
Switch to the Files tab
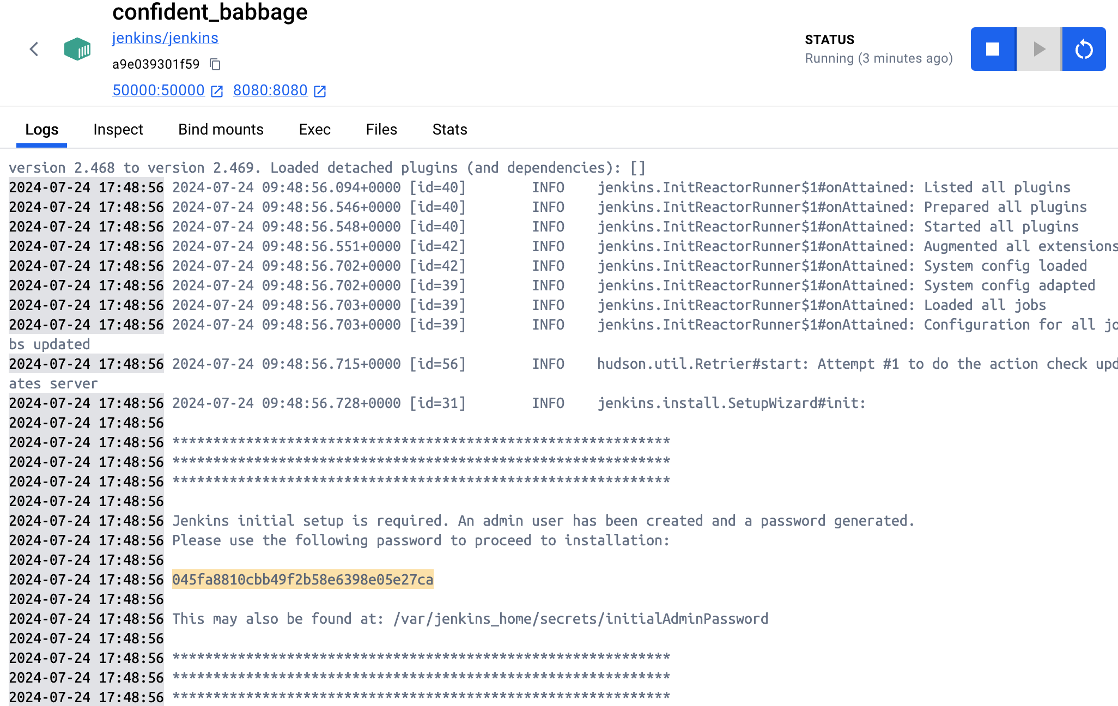coord(381,130)
